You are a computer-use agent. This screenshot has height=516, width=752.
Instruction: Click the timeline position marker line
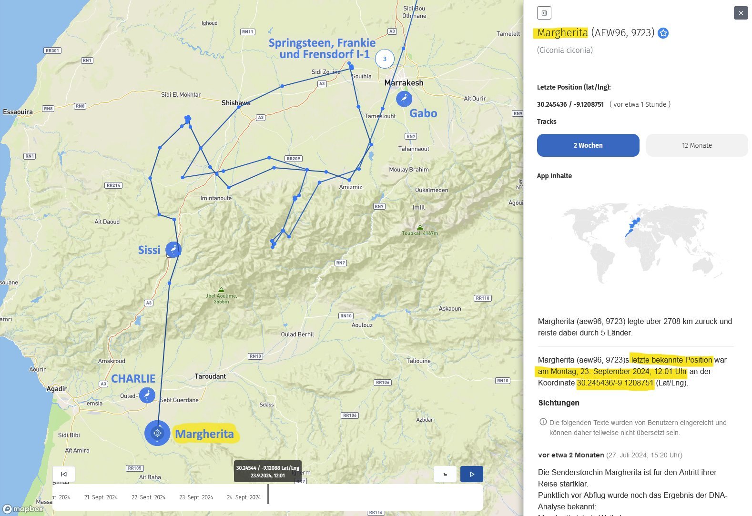coord(268,494)
